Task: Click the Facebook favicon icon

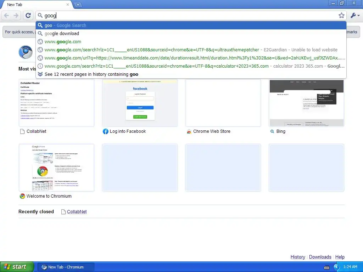Action: [x=106, y=131]
